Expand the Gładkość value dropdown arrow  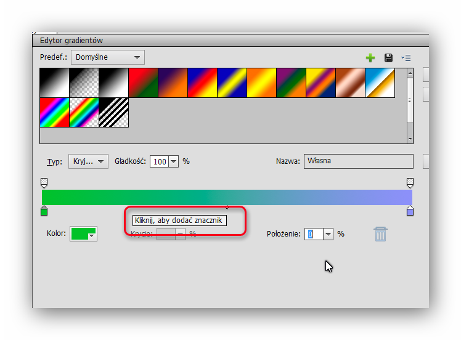click(x=173, y=161)
